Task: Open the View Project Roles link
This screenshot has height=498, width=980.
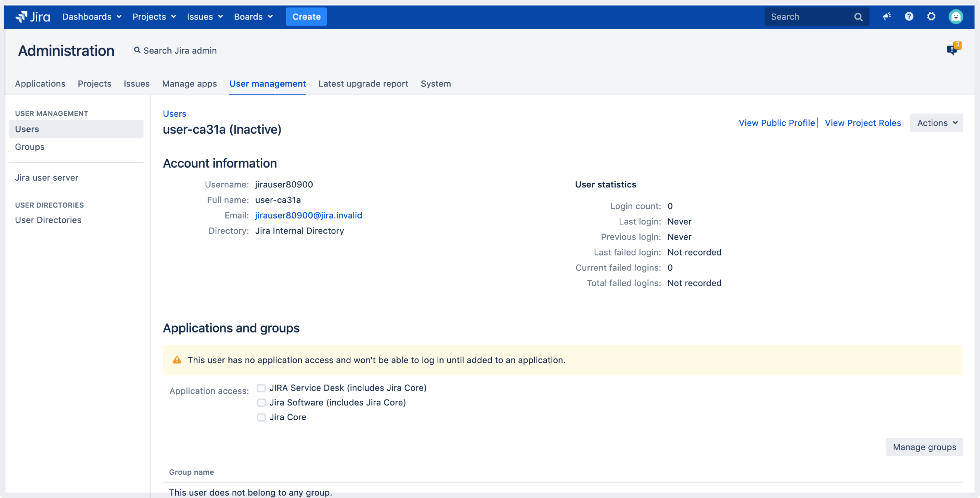Action: tap(862, 123)
